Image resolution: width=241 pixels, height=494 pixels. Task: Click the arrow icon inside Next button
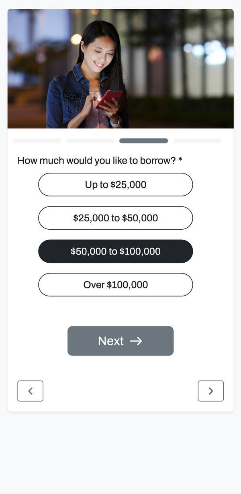pyautogui.click(x=136, y=341)
